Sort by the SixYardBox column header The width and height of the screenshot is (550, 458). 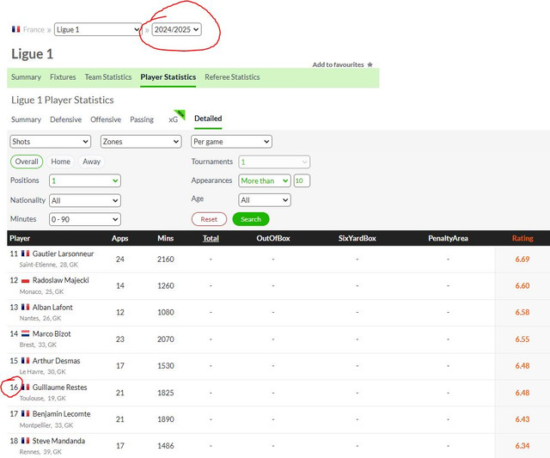[x=357, y=239]
